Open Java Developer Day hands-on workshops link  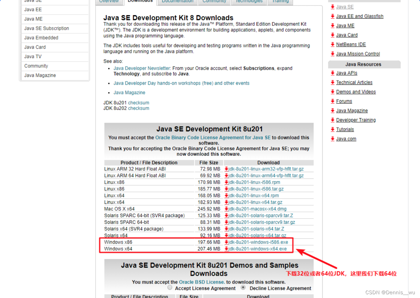coord(181,83)
